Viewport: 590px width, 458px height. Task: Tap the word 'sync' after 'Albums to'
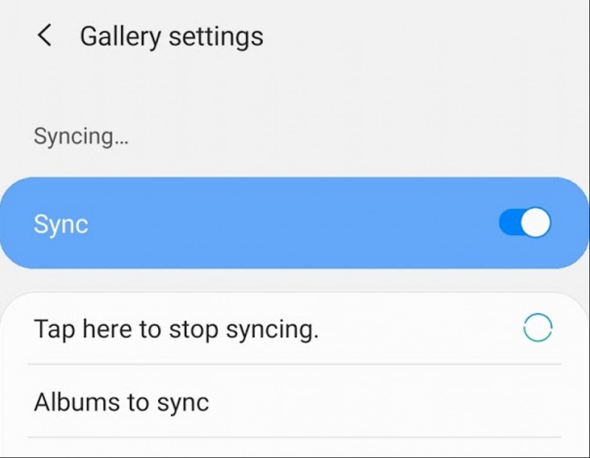click(x=183, y=403)
